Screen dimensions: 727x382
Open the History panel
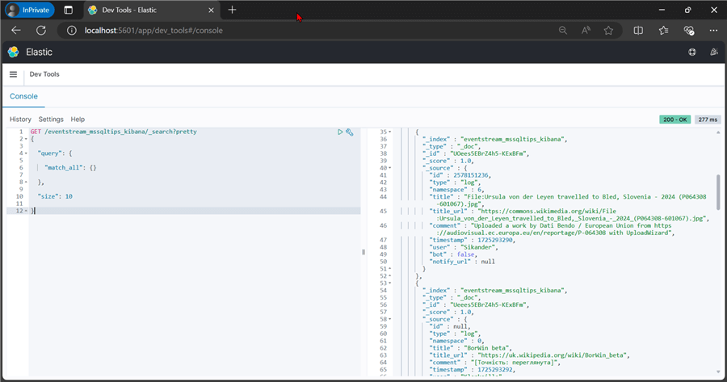[x=20, y=120]
